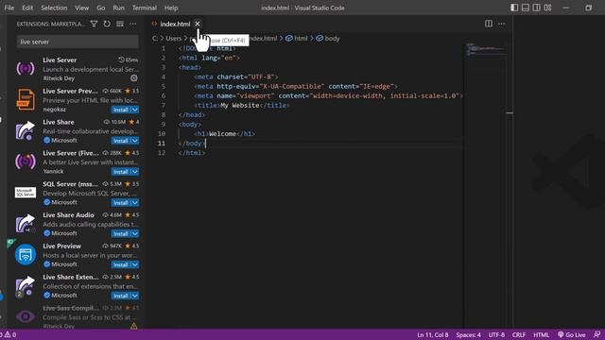
Task: Open Extensions view more actions menu
Action: click(132, 24)
